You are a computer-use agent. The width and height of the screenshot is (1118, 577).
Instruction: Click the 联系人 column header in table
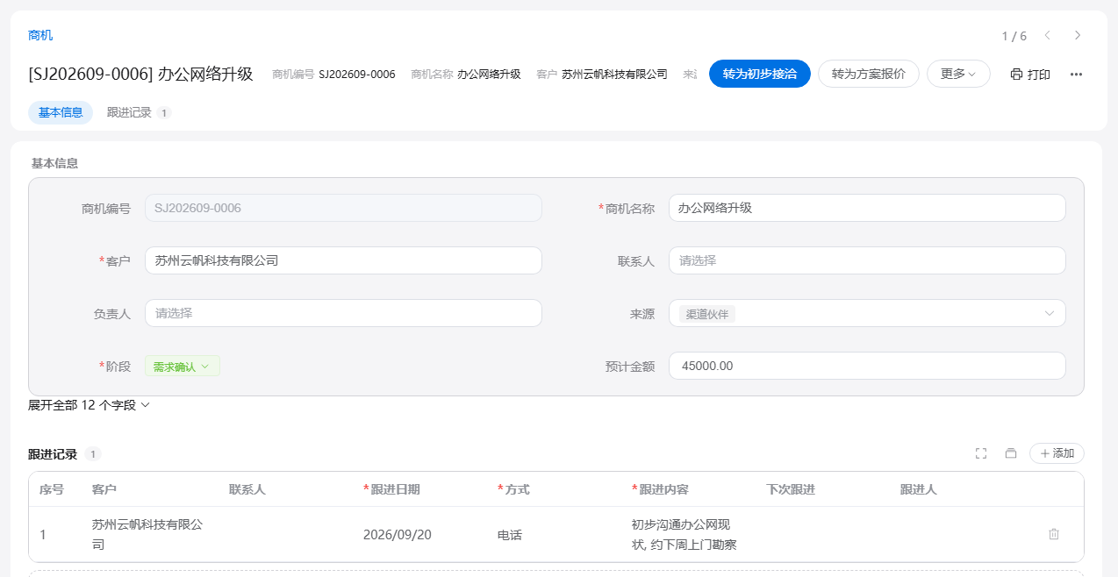pos(247,489)
